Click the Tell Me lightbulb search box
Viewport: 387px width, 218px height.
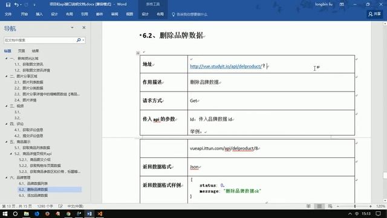pos(189,15)
